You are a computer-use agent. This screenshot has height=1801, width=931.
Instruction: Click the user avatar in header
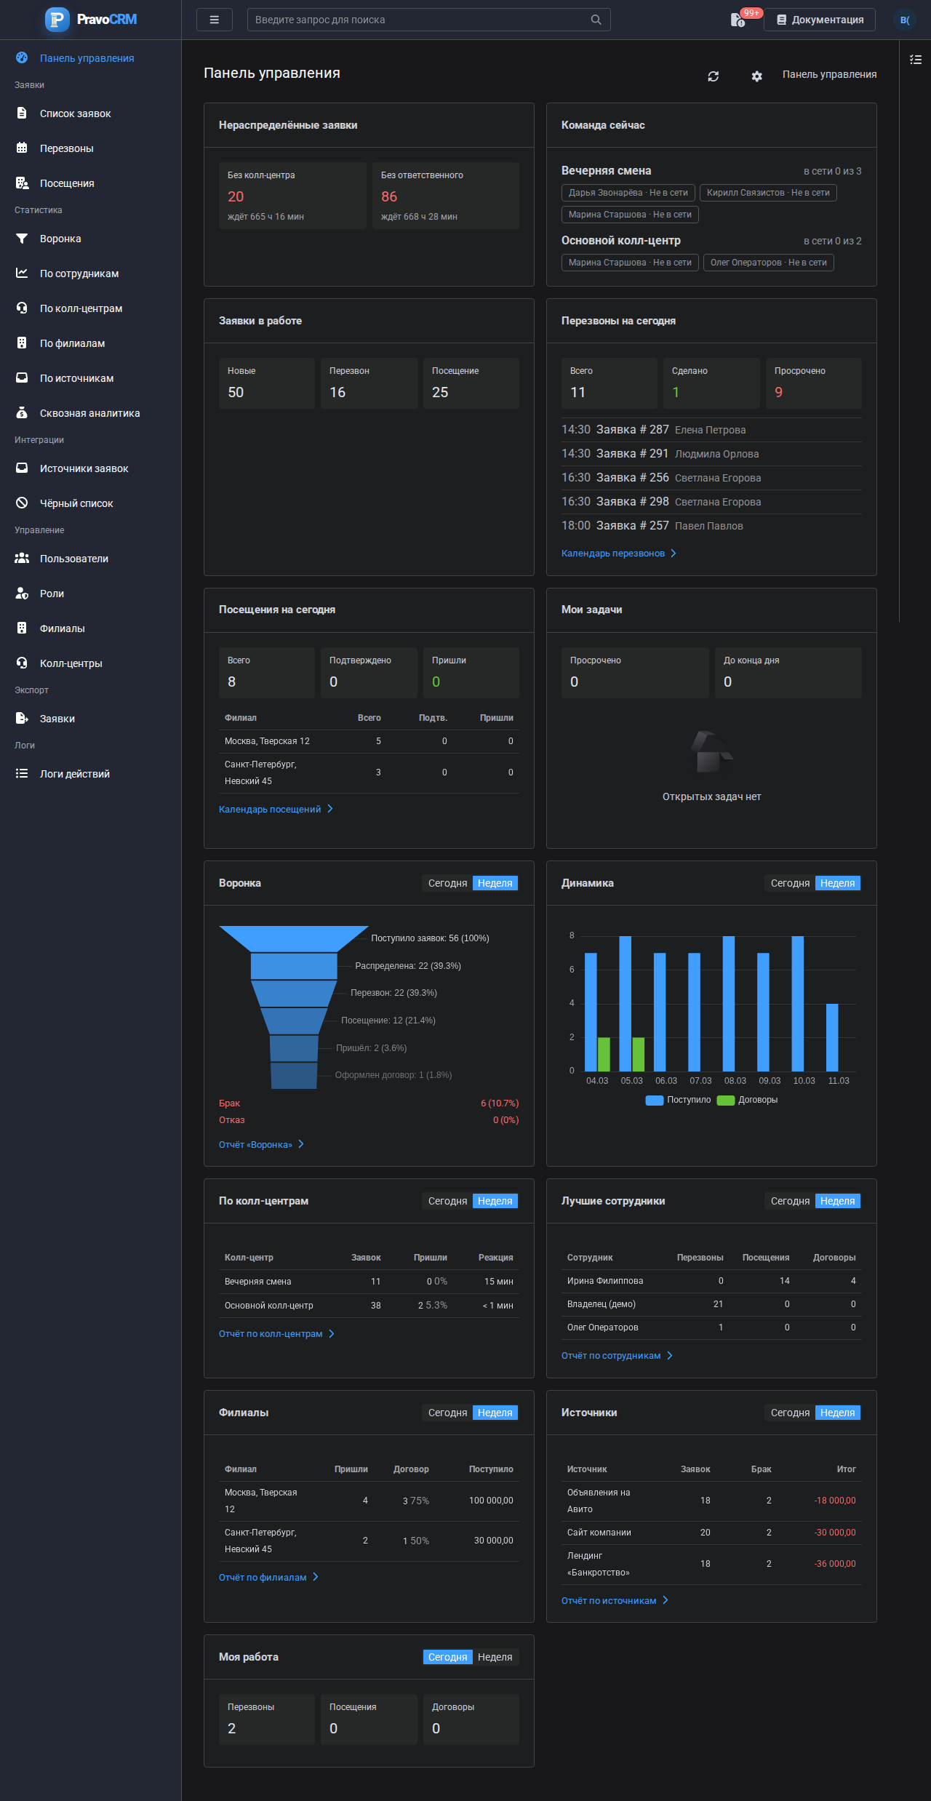tap(905, 20)
